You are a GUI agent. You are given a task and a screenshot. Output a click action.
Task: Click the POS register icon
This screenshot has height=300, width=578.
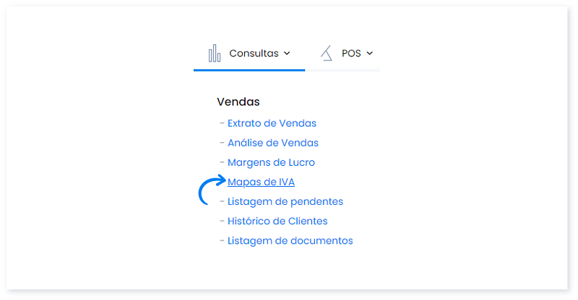tap(327, 53)
